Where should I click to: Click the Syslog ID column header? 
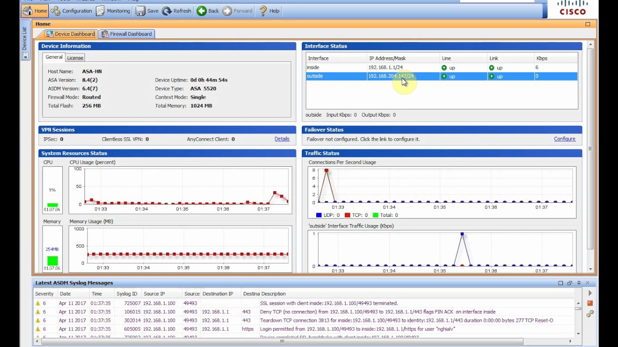point(128,294)
